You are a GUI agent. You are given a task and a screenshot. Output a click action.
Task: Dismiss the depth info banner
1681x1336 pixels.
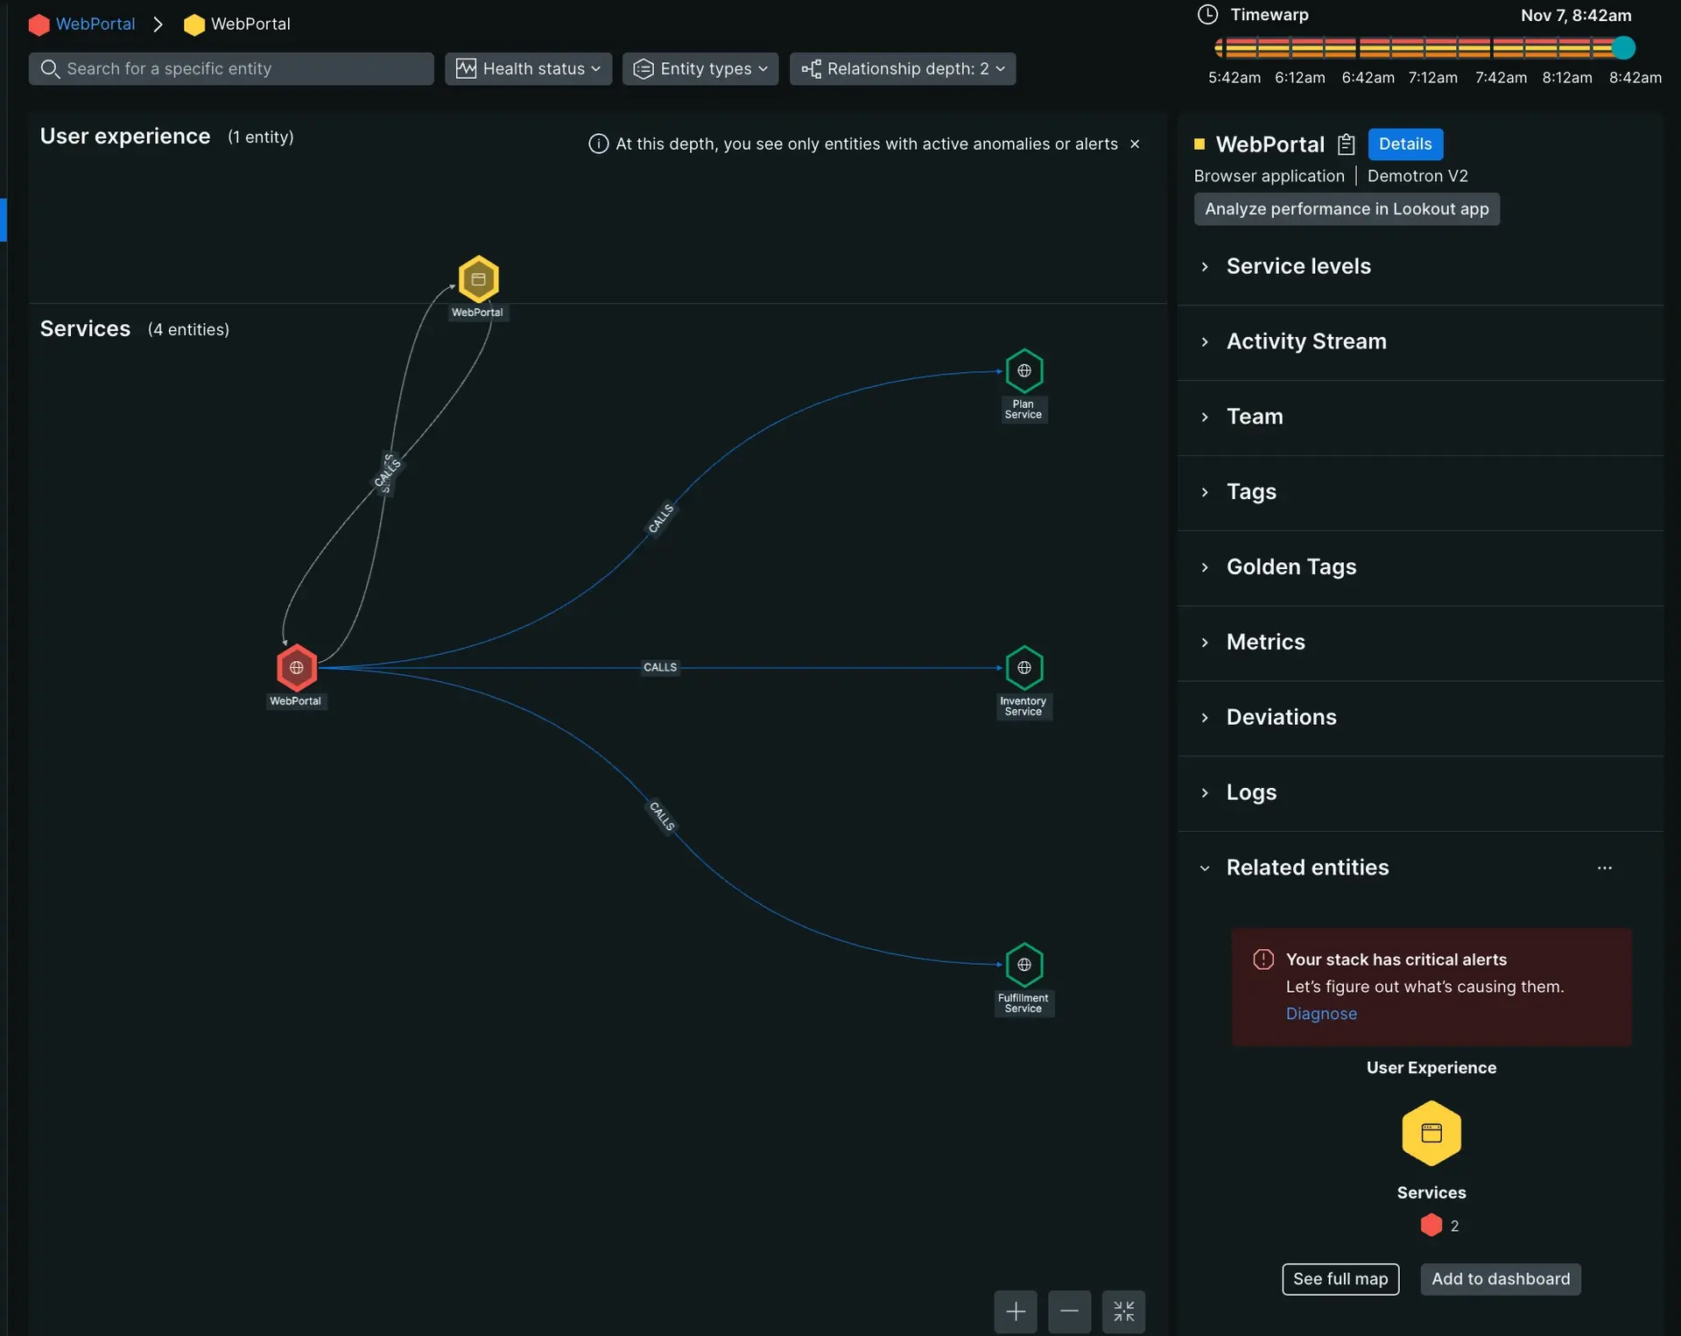pyautogui.click(x=1135, y=144)
